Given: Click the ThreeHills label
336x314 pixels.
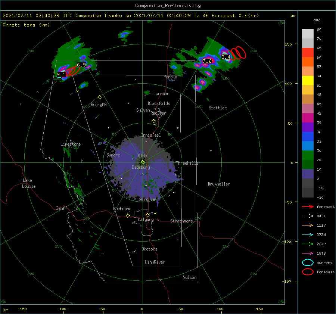Looking at the screenshot, I should (x=187, y=163).
